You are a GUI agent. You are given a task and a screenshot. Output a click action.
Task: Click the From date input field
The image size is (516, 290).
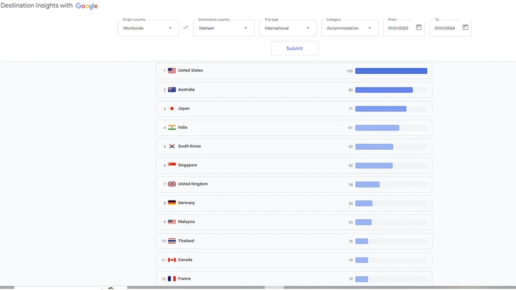click(x=399, y=28)
